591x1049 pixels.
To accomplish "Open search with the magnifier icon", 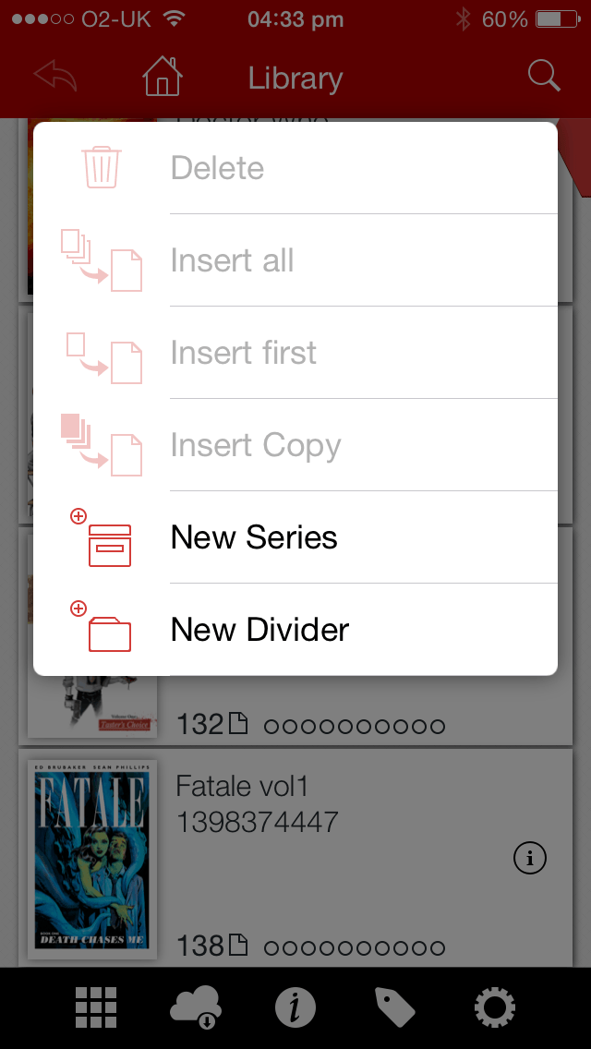I will tap(544, 76).
